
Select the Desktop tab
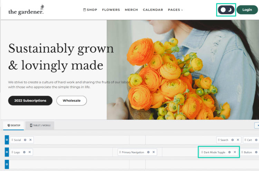(x=14, y=125)
